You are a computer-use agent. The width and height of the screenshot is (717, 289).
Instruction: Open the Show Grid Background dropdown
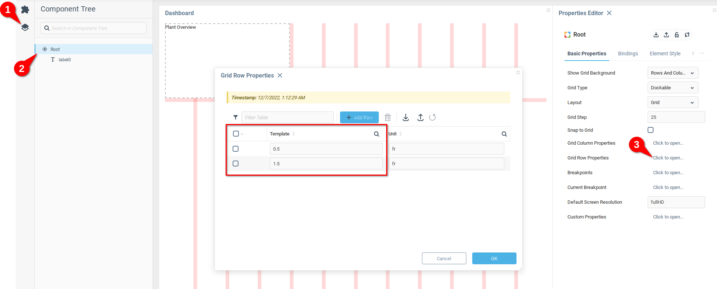click(673, 73)
